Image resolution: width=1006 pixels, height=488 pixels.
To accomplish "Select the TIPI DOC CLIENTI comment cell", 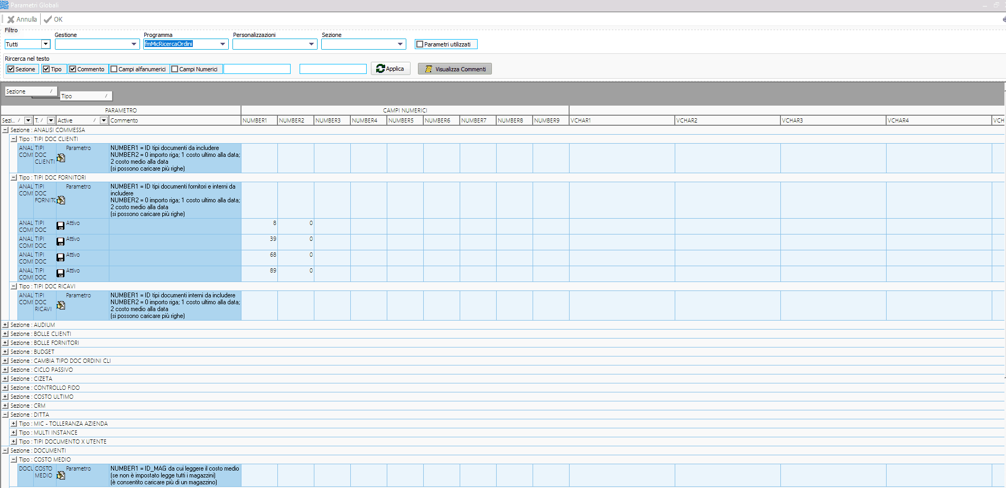I will point(175,158).
